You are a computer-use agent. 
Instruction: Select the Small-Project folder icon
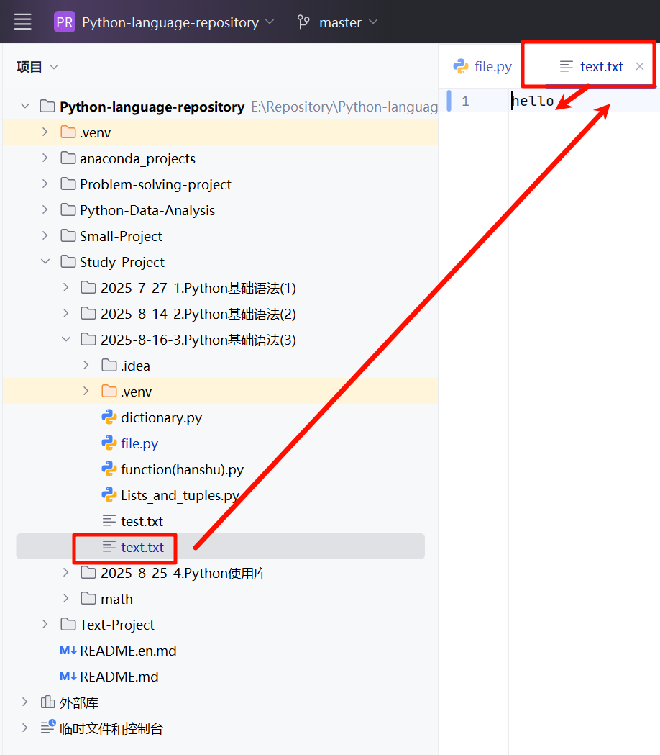(x=68, y=236)
